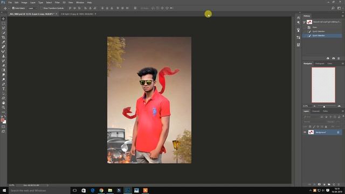The width and height of the screenshot is (345, 194).
Task: Open the search icon in options bar
Action: click(333, 8)
